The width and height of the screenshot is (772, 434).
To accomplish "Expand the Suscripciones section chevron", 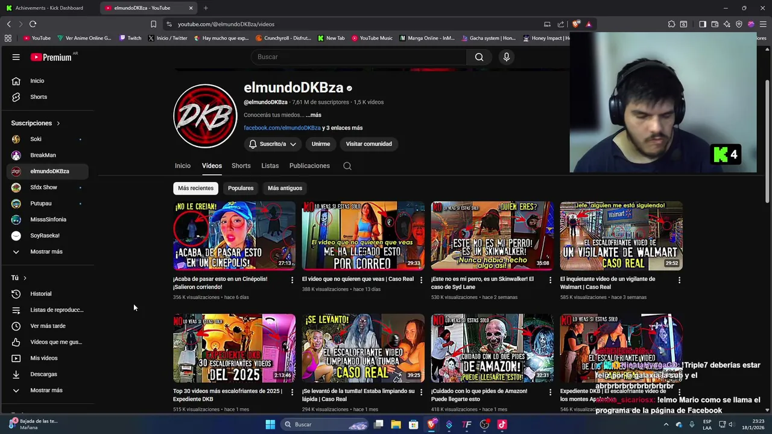I will [x=59, y=124].
